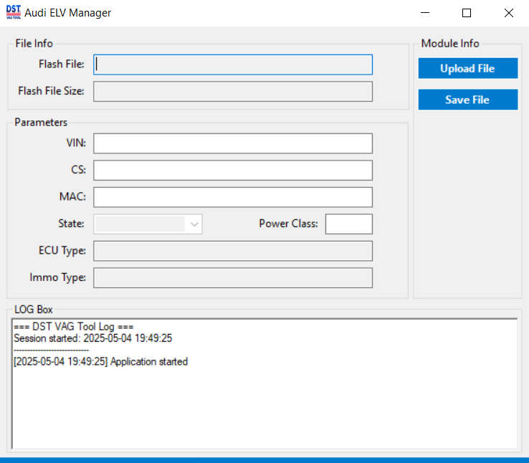This screenshot has height=463, width=529.
Task: Click the '=== DST VAG Tool Log ===' header
Action: 74,326
